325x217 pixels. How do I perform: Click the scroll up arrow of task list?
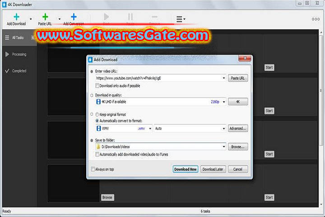pos(321,33)
